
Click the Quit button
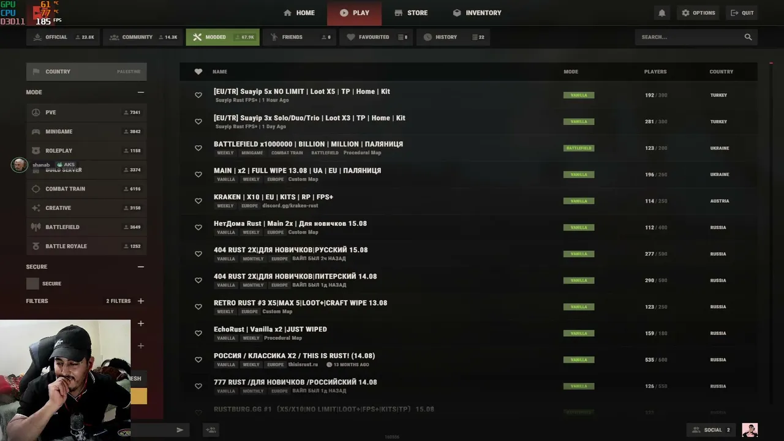(x=742, y=13)
